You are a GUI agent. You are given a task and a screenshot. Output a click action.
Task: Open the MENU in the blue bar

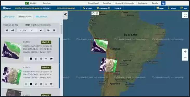(x=7, y=8)
